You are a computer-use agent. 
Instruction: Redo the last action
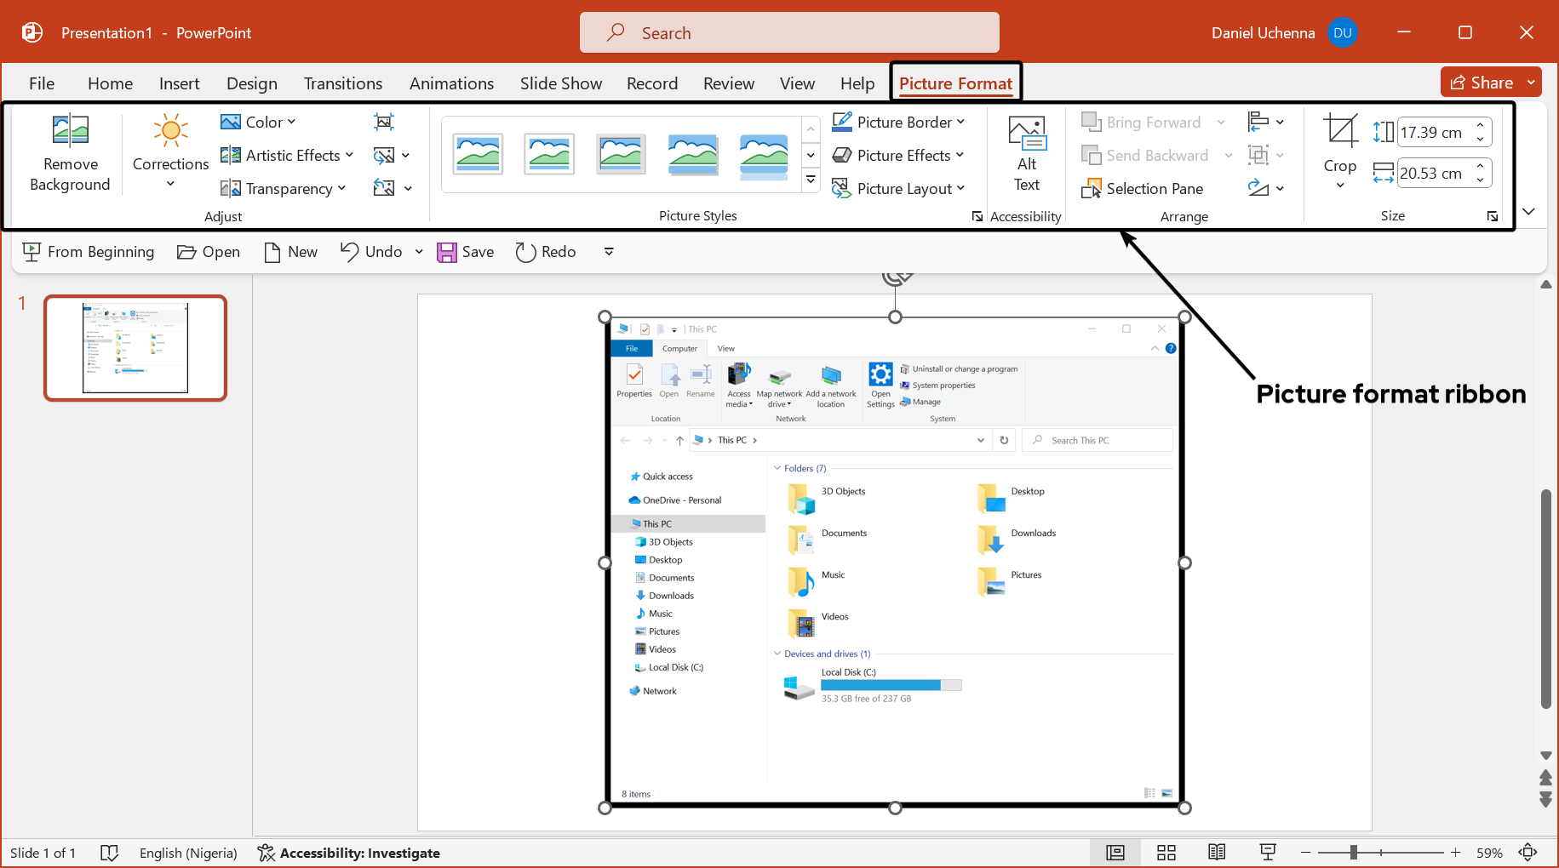point(545,251)
